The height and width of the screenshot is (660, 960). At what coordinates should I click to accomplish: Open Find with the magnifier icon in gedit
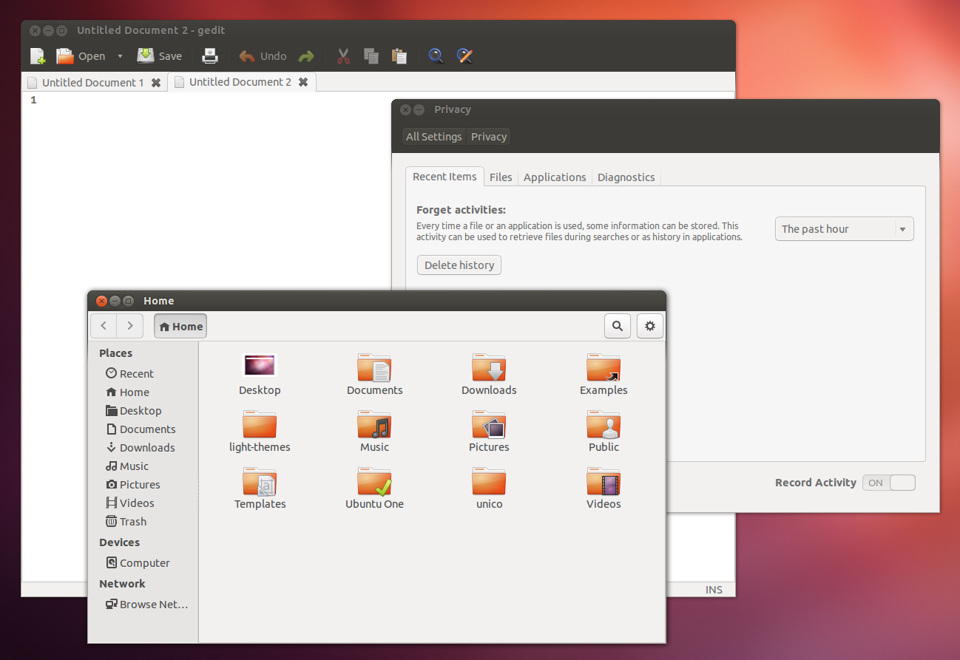[x=436, y=56]
